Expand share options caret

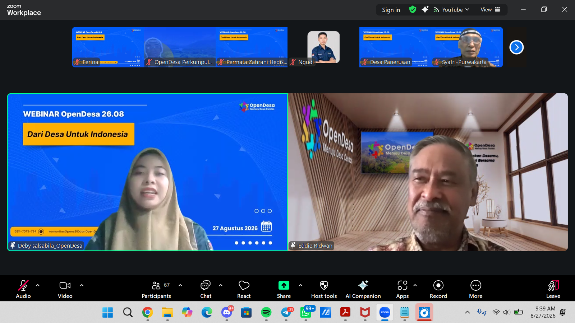click(x=300, y=286)
